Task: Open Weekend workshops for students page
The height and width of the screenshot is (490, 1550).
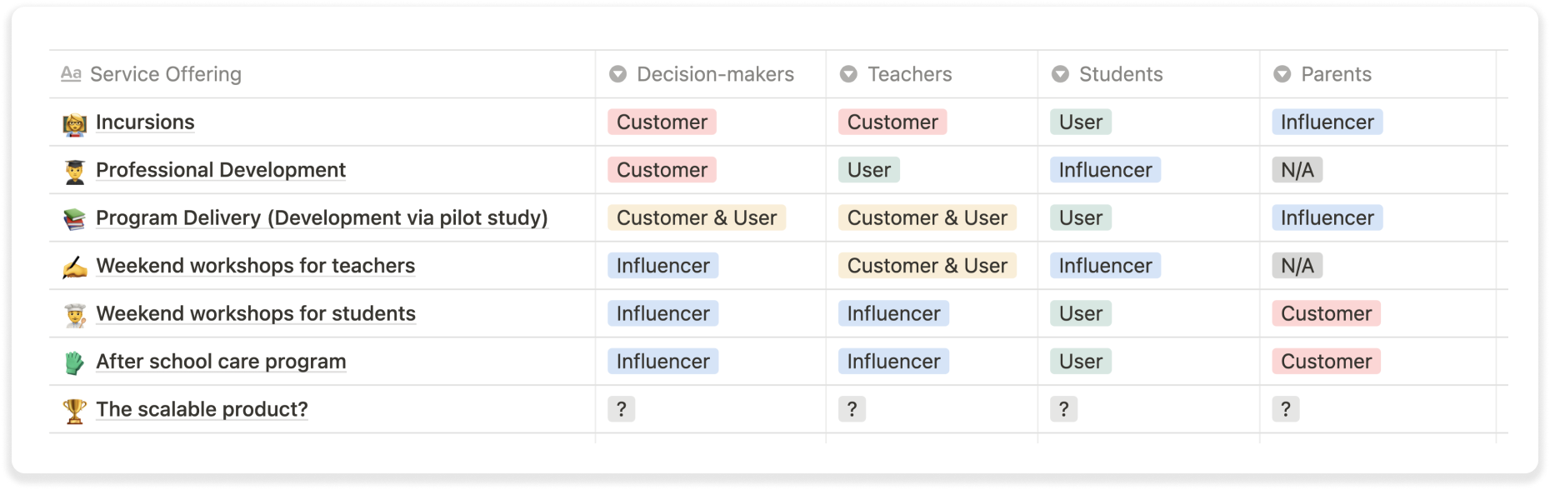Action: pos(256,314)
